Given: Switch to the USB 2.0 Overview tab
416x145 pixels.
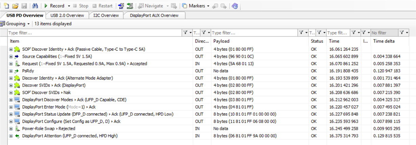Looking at the screenshot, I should (67, 15).
